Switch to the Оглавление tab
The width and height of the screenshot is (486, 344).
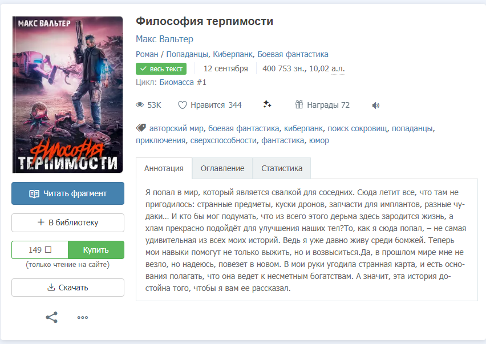coord(222,168)
